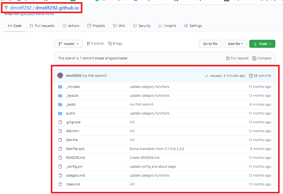Open commit hash 651aab2

click(x=216, y=76)
